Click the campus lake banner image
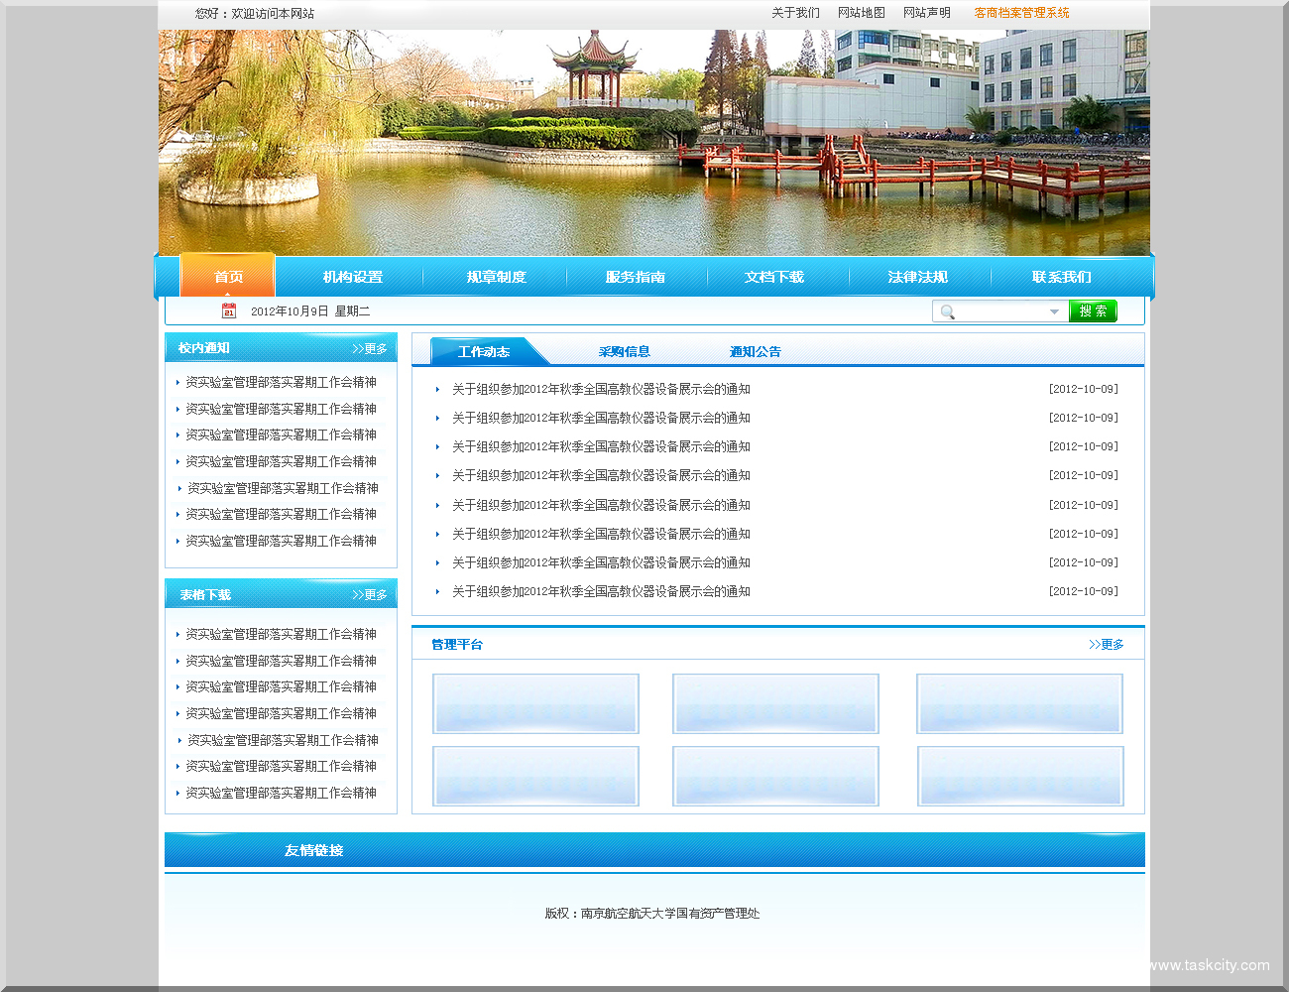 (x=654, y=143)
